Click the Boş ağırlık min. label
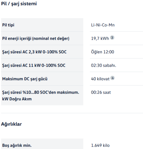Viewport: 143px width, 149px height. (x=17, y=145)
